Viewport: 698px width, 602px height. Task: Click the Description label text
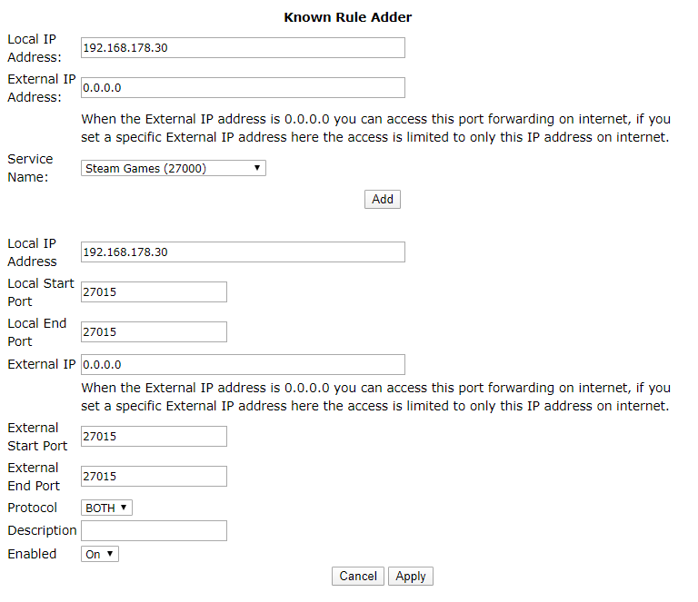42,530
